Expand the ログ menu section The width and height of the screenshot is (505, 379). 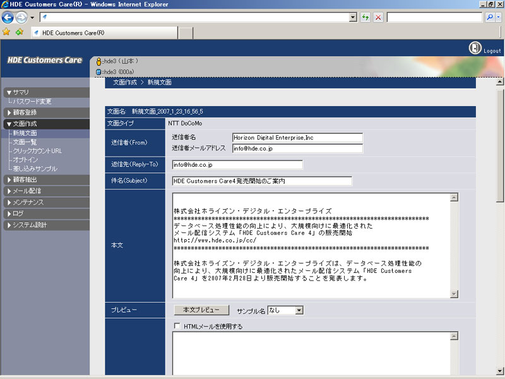coord(46,214)
